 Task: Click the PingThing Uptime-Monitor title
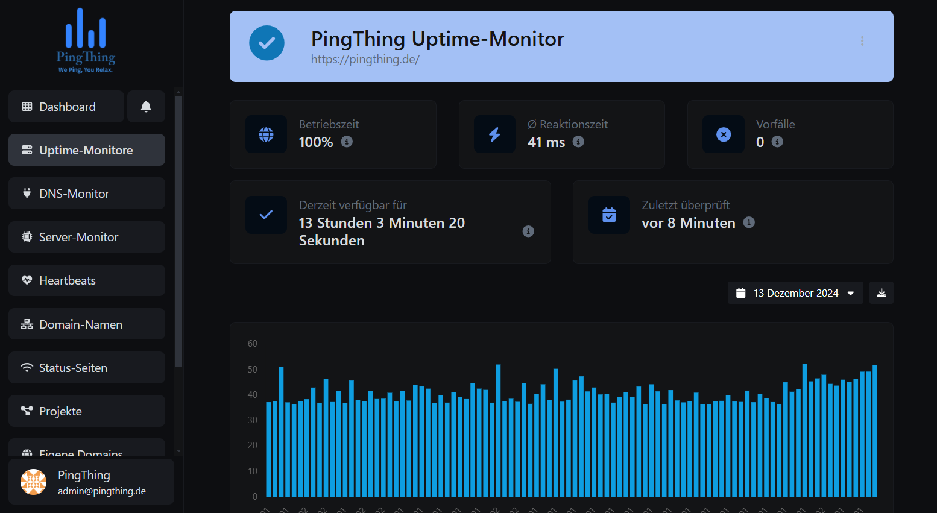tap(438, 39)
